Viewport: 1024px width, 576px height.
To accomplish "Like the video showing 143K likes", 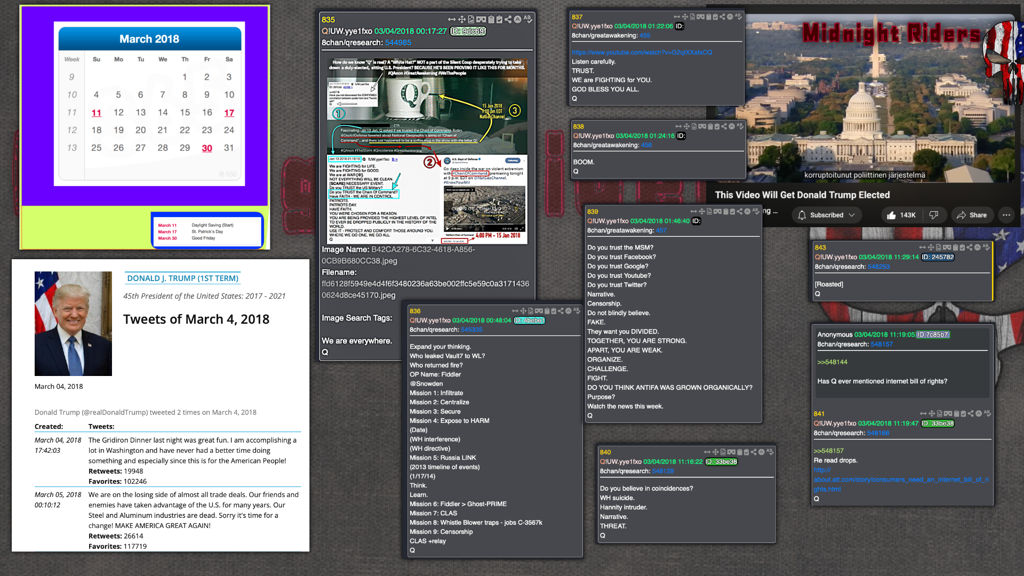I will (x=901, y=215).
